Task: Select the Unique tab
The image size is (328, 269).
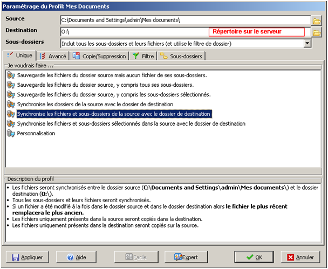Action: coord(19,56)
